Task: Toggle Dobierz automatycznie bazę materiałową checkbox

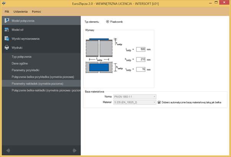Action: 159,102
